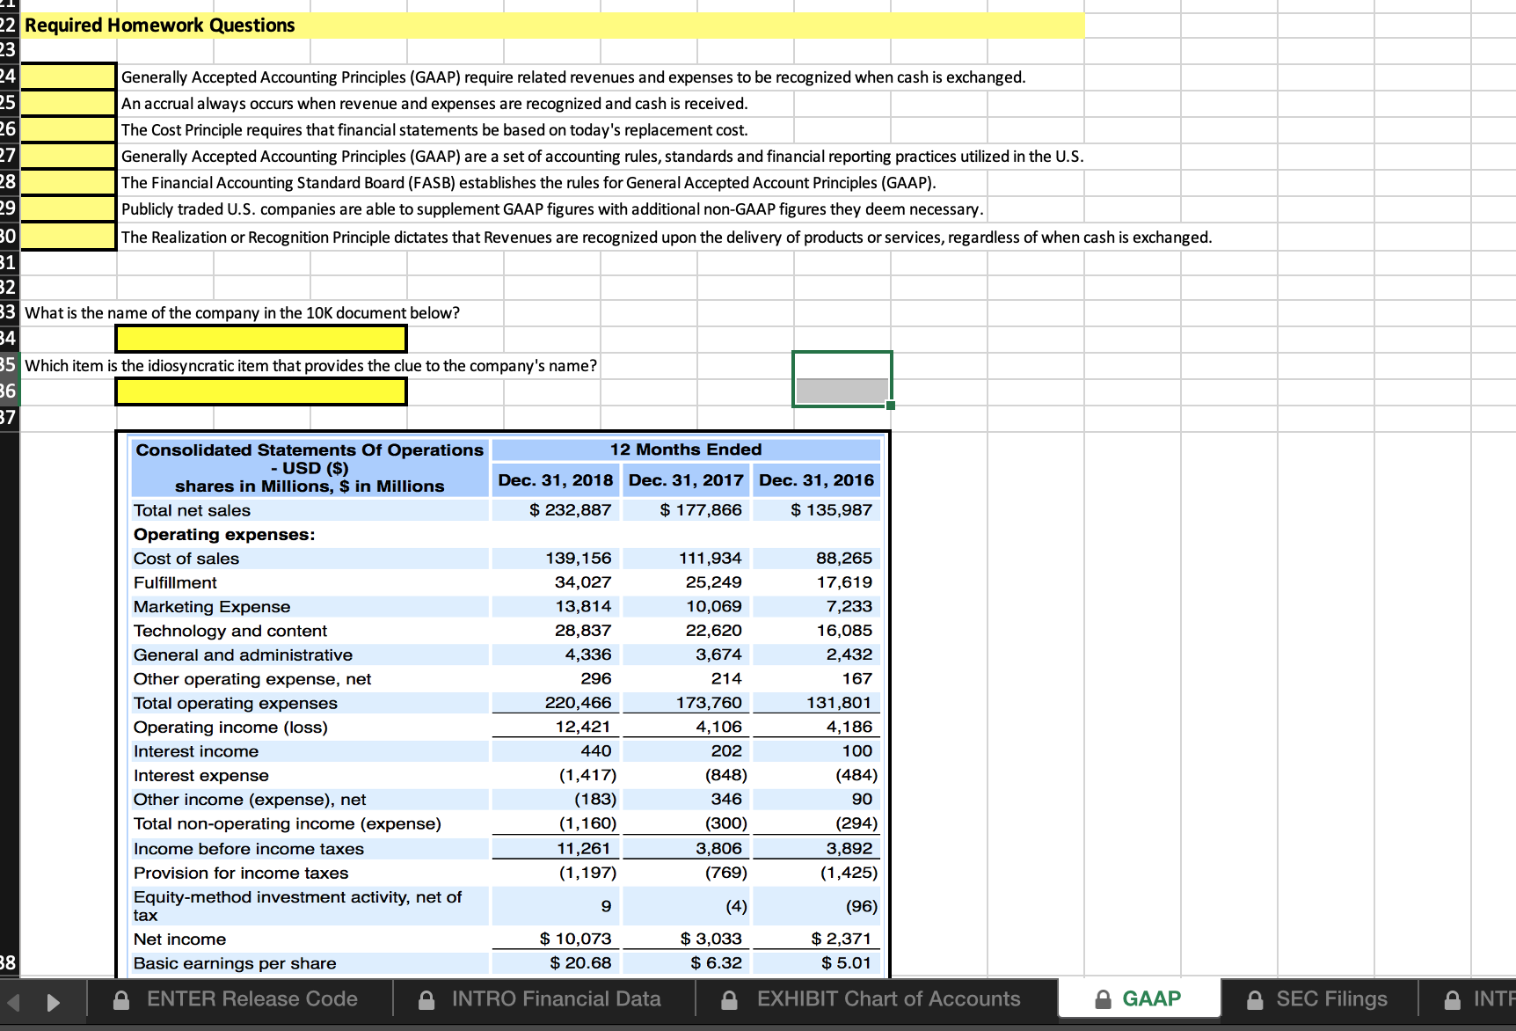
Task: Select answer cell for non-GAAP figures statement
Action: pos(69,208)
